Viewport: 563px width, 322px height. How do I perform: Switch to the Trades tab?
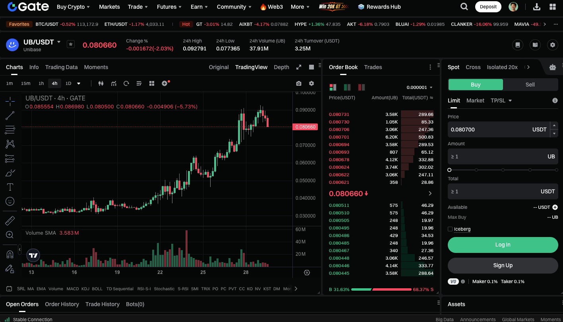pyautogui.click(x=373, y=67)
